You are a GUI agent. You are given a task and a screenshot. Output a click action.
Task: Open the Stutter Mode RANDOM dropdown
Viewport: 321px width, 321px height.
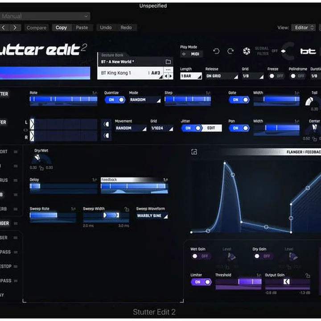(145, 100)
